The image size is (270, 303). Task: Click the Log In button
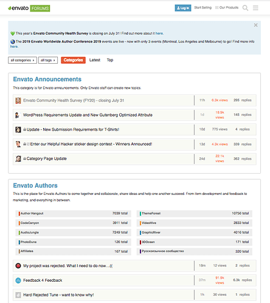[183, 8]
